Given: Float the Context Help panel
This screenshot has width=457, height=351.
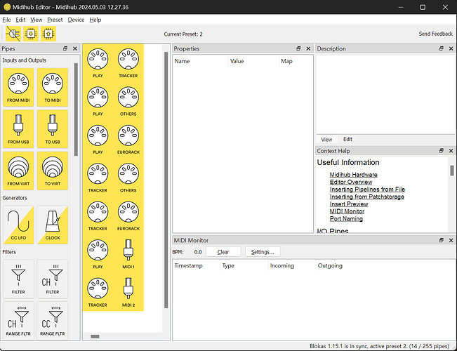Looking at the screenshot, I should pyautogui.click(x=442, y=151).
